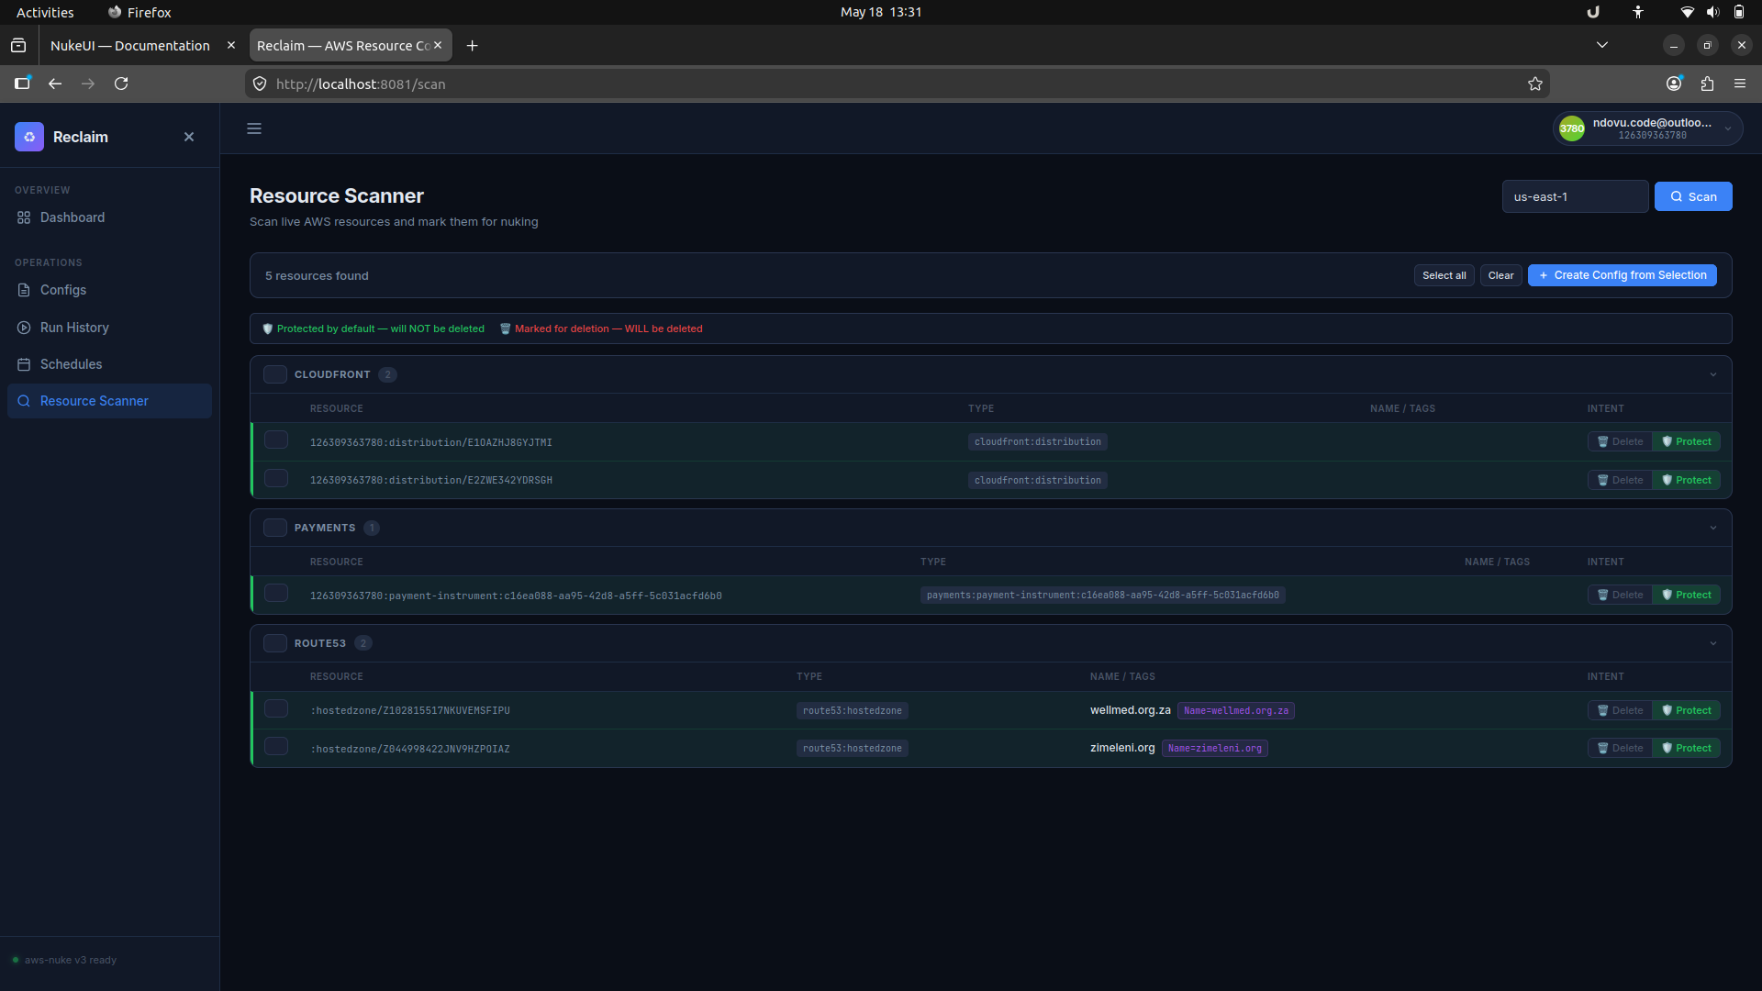The height and width of the screenshot is (991, 1762).
Task: Focus the us-east-1 region input
Action: (1575, 196)
